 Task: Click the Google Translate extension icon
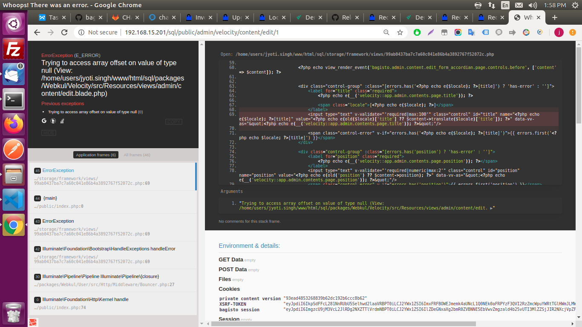click(471, 32)
